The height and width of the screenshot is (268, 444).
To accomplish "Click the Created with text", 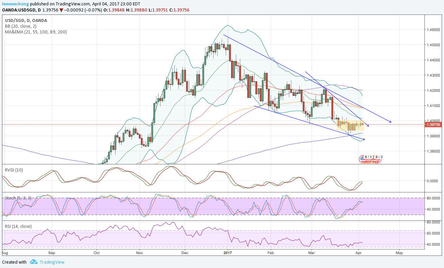I will (x=14, y=262).
